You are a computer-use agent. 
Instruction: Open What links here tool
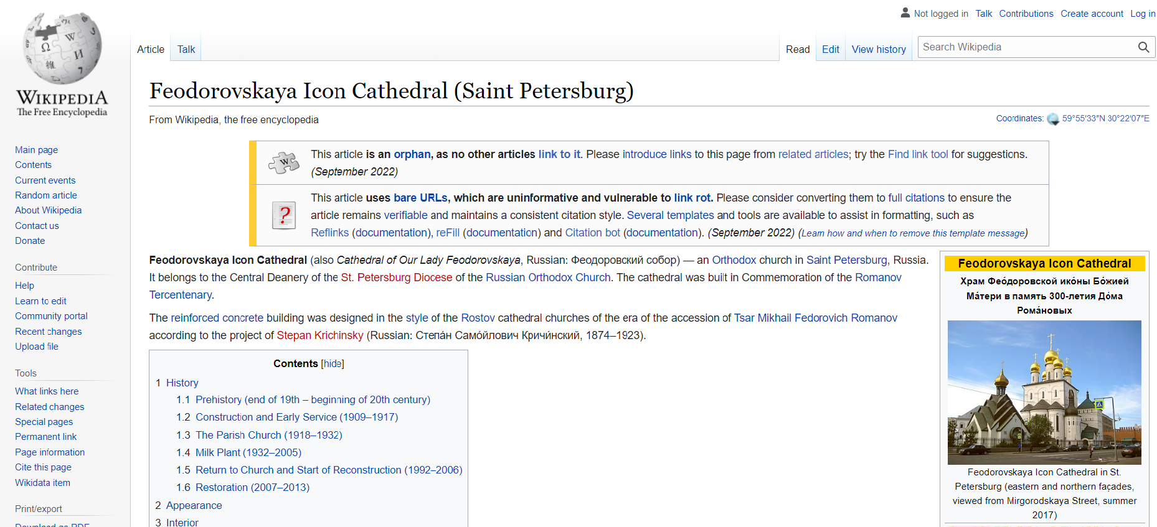[47, 391]
